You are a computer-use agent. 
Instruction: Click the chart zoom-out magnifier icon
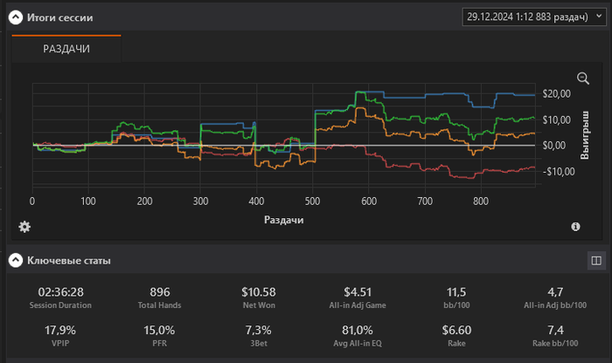click(584, 79)
